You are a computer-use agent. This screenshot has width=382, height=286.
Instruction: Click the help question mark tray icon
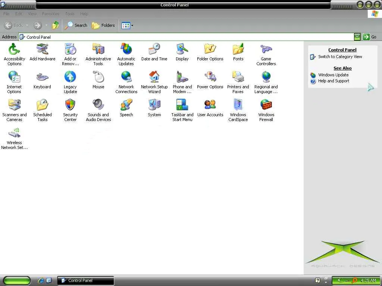click(318, 280)
